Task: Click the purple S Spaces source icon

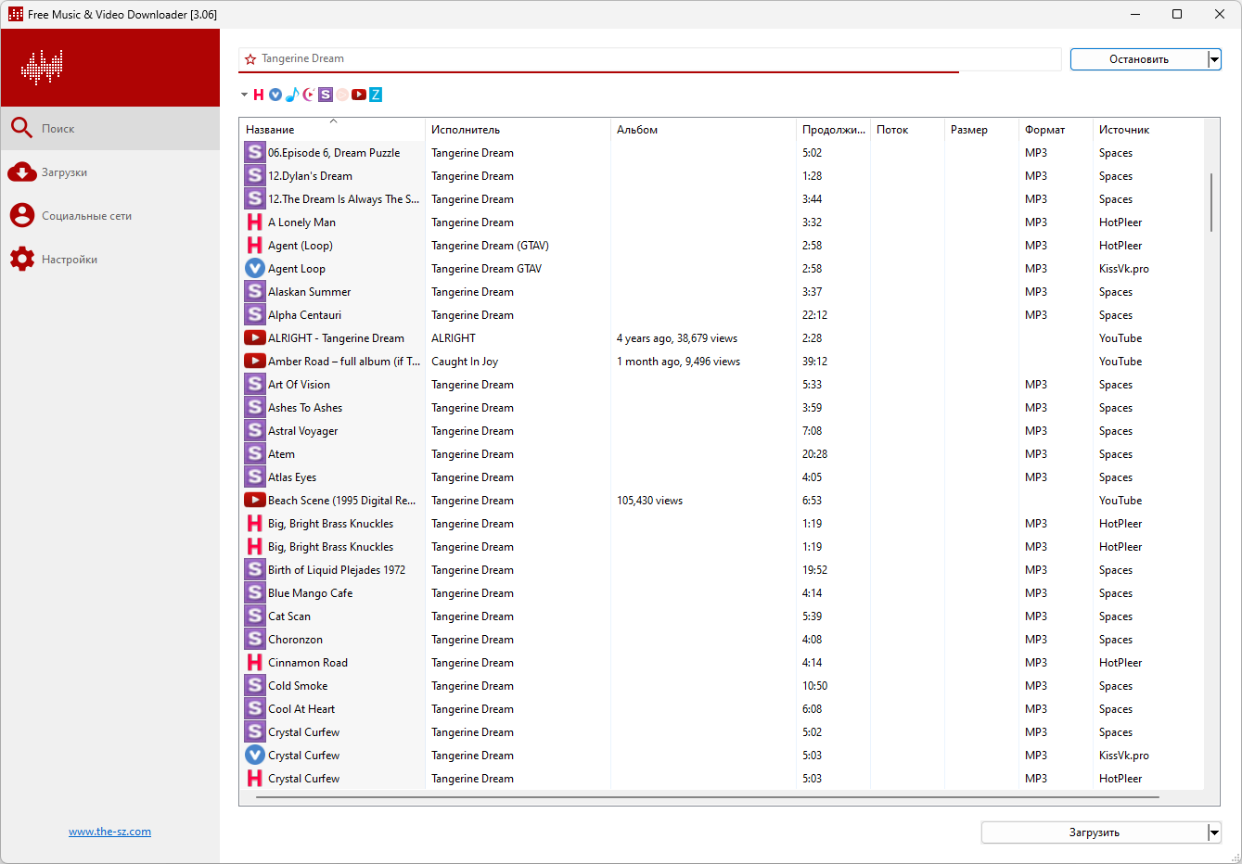Action: point(326,95)
